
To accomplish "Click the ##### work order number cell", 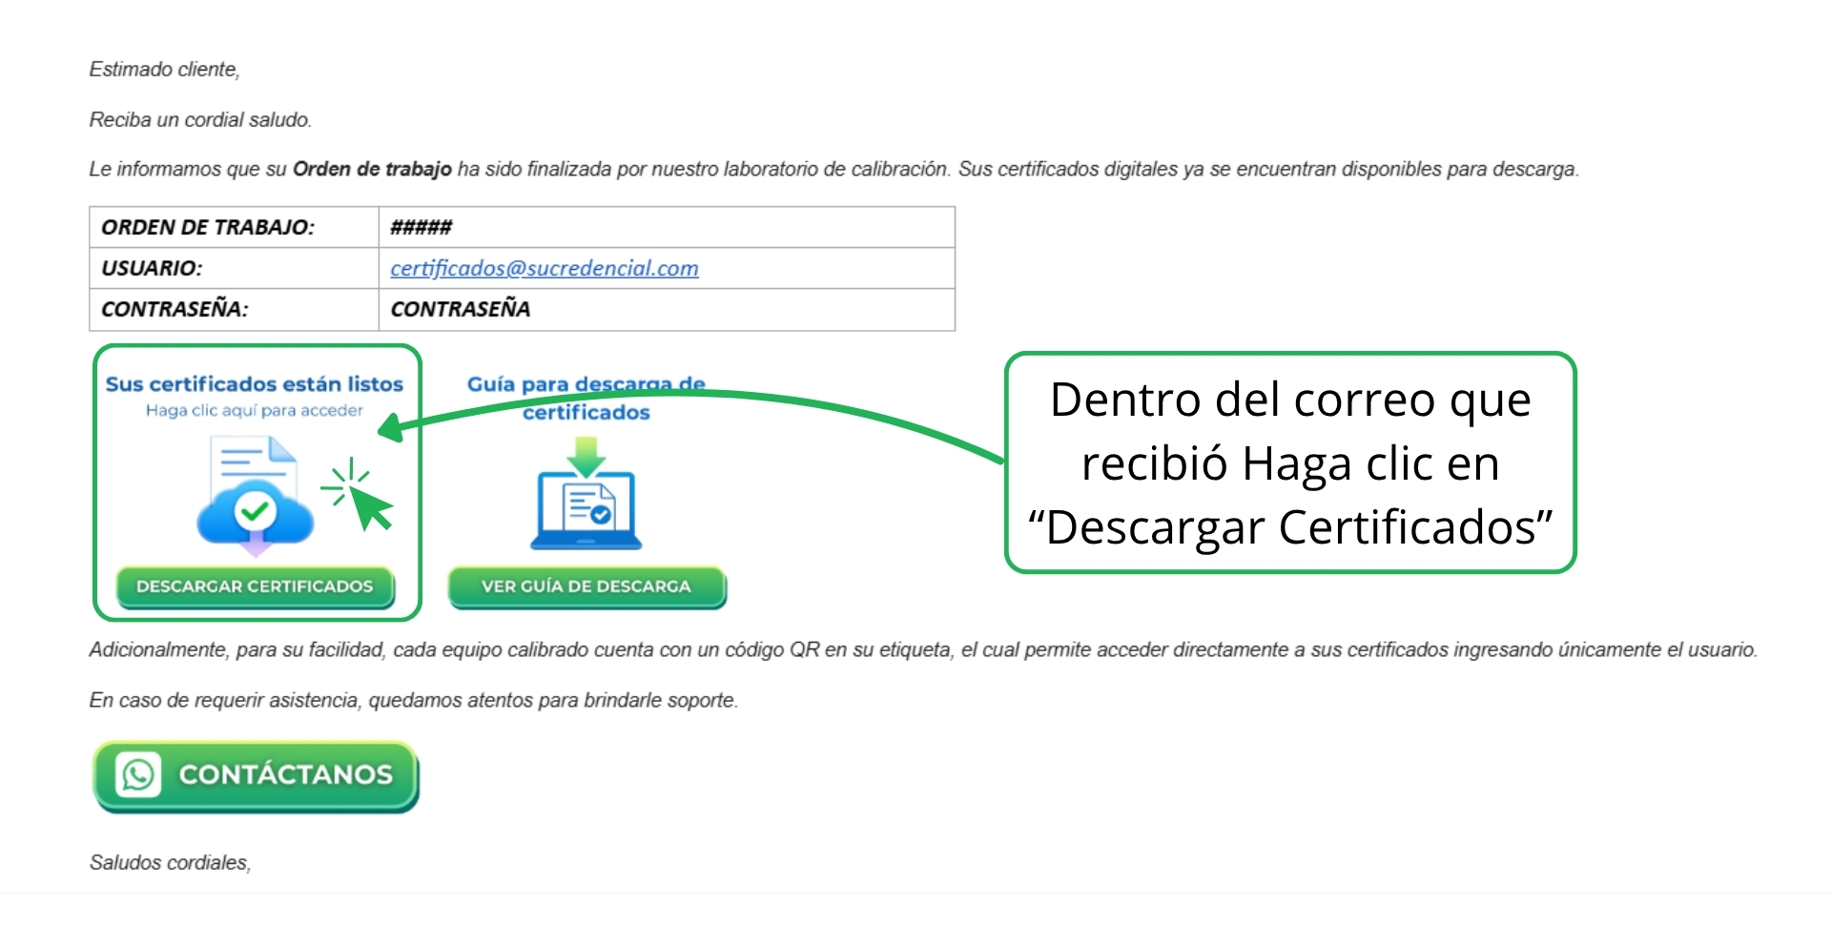I will (x=421, y=228).
